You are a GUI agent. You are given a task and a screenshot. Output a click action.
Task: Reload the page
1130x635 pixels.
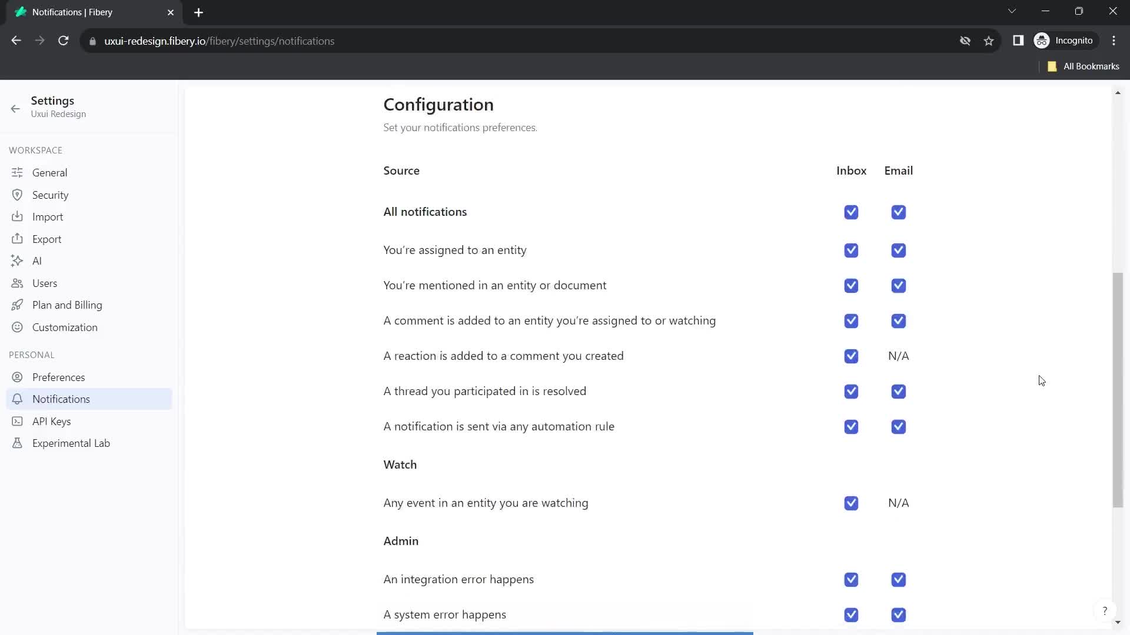[64, 41]
